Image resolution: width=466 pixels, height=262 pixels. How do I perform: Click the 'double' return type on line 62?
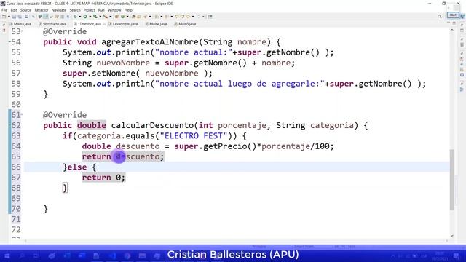click(92, 125)
